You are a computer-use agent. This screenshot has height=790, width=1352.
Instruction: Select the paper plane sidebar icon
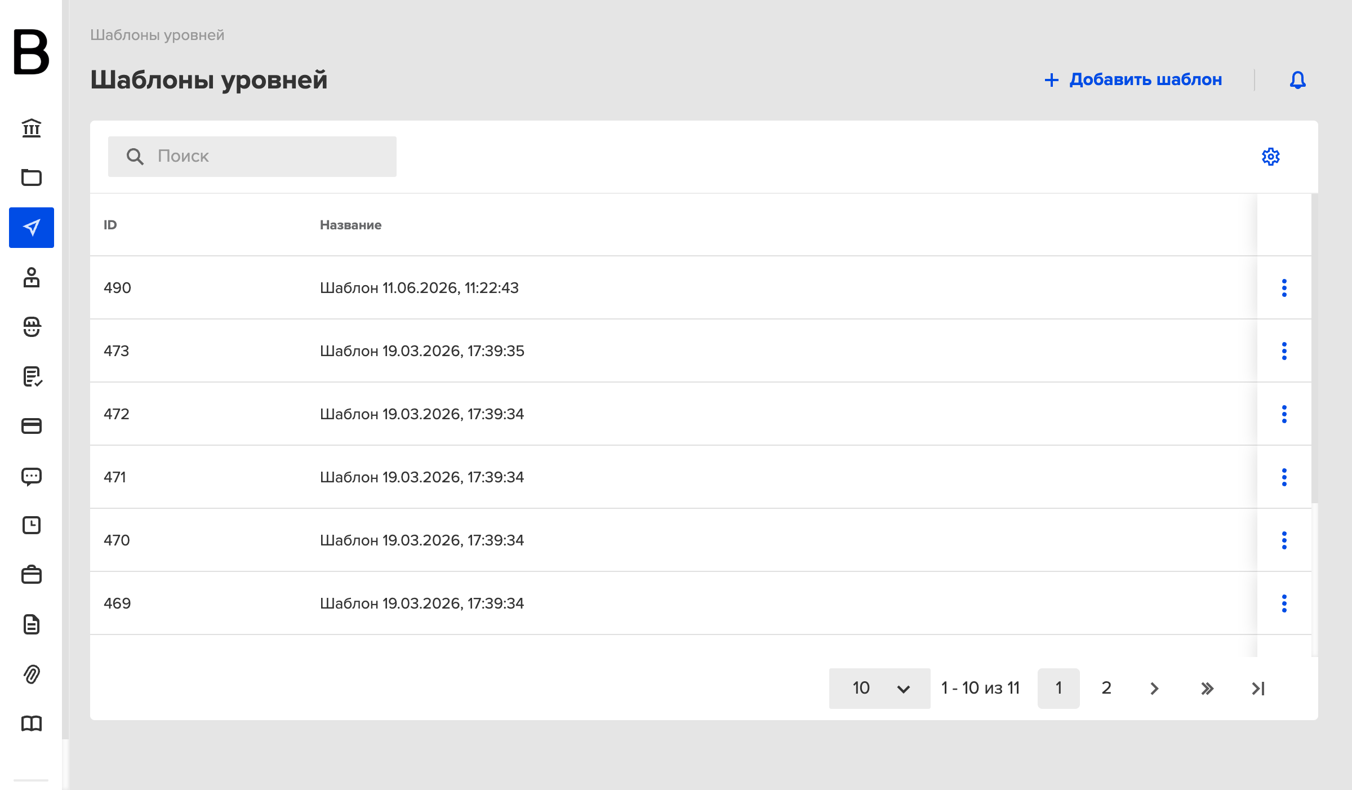point(32,228)
